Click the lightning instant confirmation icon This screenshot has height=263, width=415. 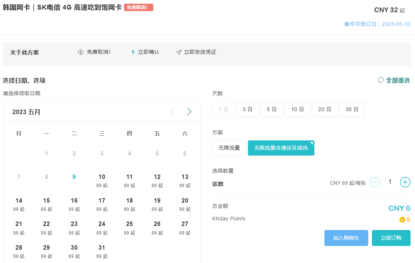133,52
